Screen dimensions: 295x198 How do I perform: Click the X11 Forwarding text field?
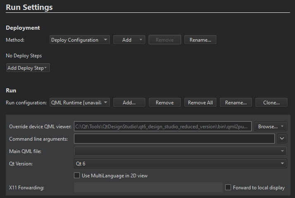tap(148, 188)
